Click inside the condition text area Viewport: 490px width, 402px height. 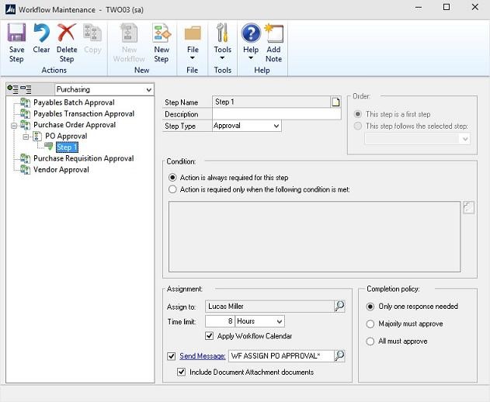tap(315, 237)
